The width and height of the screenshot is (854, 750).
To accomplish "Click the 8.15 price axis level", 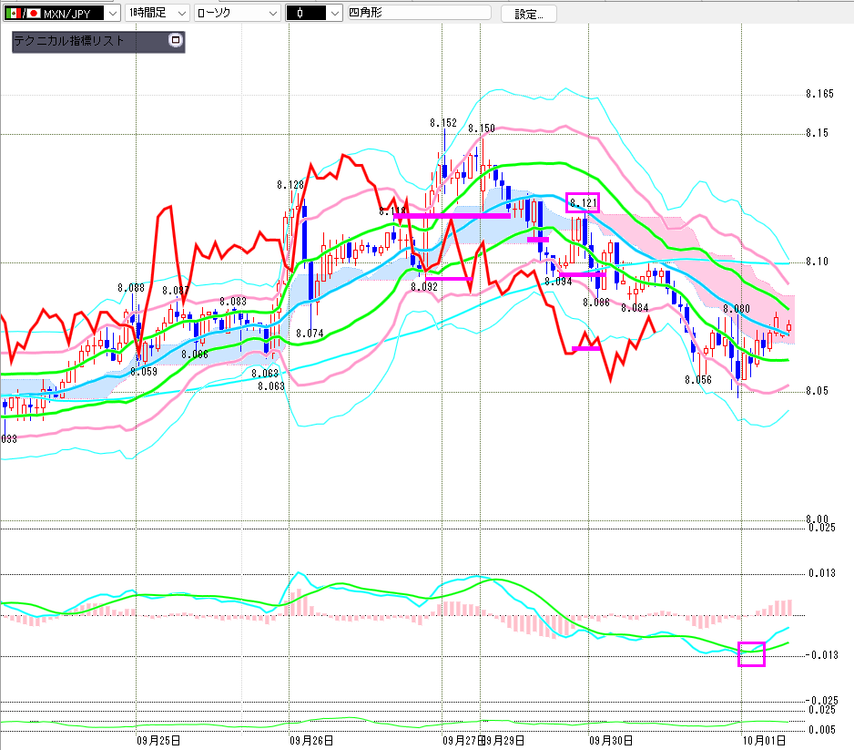I will point(817,134).
